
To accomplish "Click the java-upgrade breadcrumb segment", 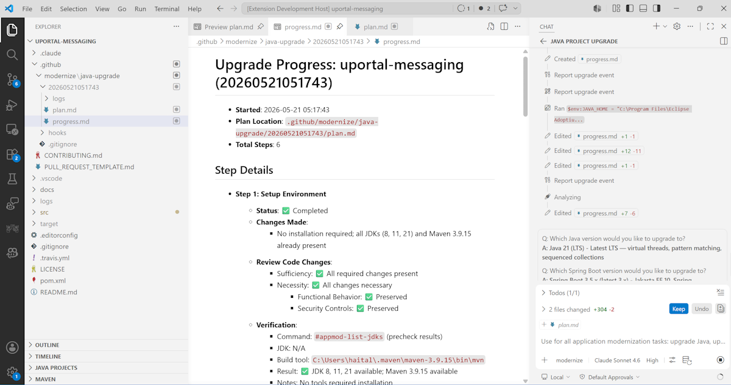I will (284, 41).
